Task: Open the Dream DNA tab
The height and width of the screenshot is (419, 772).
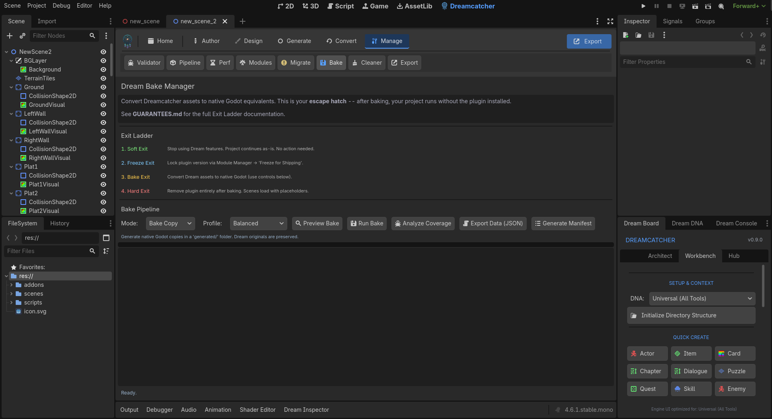Action: tap(687, 223)
